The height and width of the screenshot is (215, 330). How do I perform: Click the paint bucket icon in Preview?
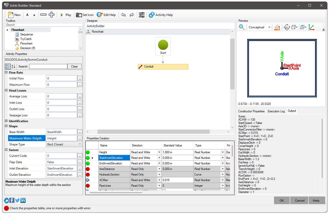tap(277, 27)
